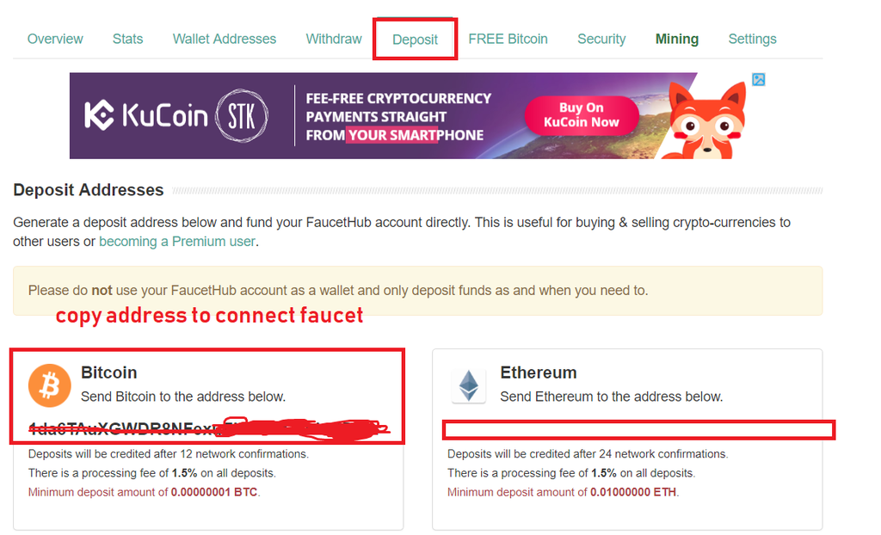Viewport: 881px width, 535px height.
Task: Click the Ethereum diamond logo icon
Action: (x=469, y=386)
